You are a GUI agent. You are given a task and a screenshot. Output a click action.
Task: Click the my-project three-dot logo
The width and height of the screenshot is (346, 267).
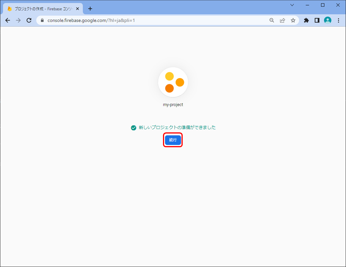173,82
